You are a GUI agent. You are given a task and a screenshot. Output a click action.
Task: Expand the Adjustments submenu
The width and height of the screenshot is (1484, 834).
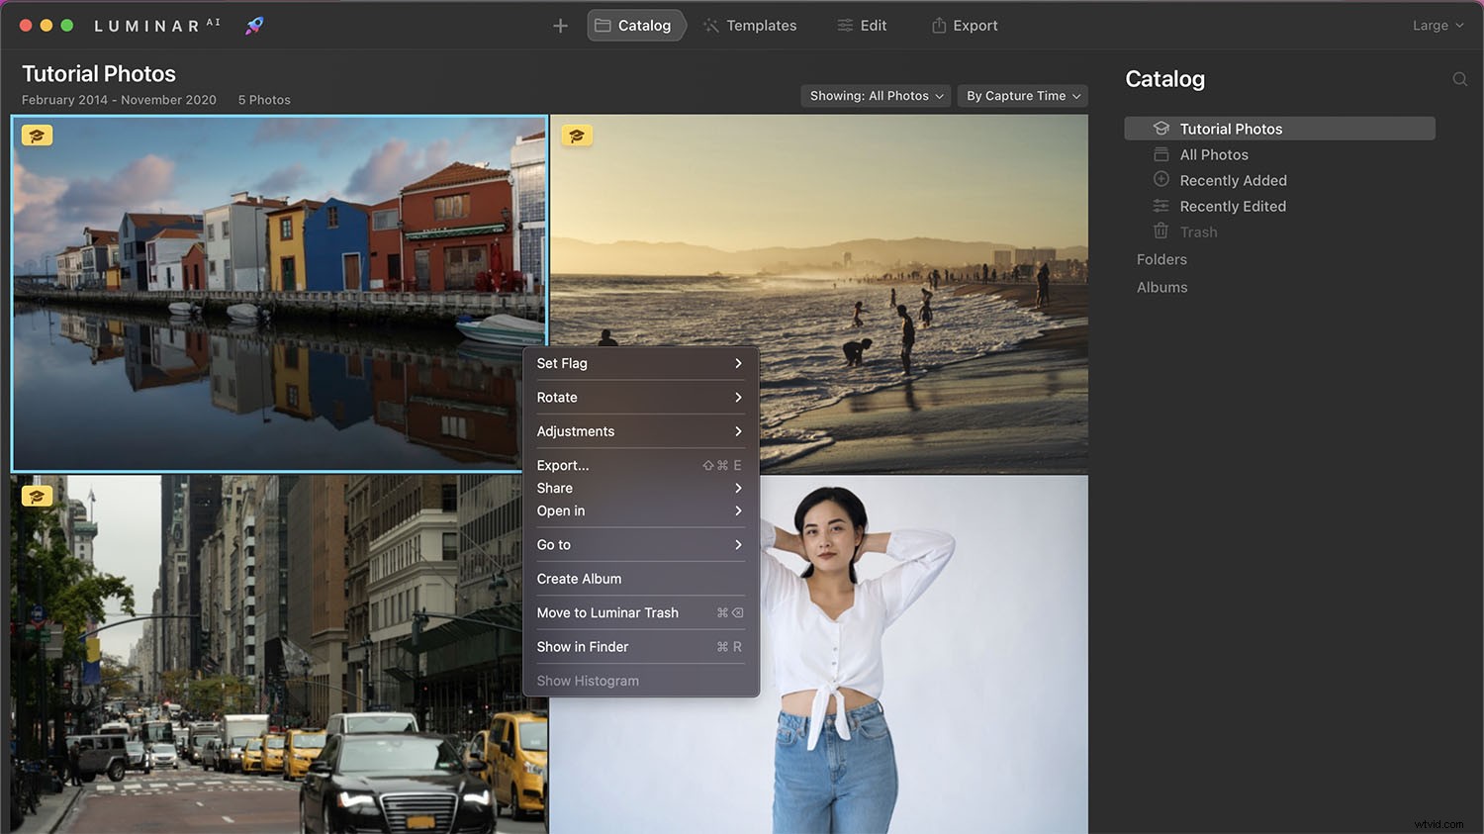click(x=576, y=431)
